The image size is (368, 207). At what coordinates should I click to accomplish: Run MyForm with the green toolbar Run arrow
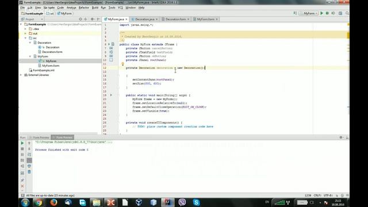tap(322, 13)
